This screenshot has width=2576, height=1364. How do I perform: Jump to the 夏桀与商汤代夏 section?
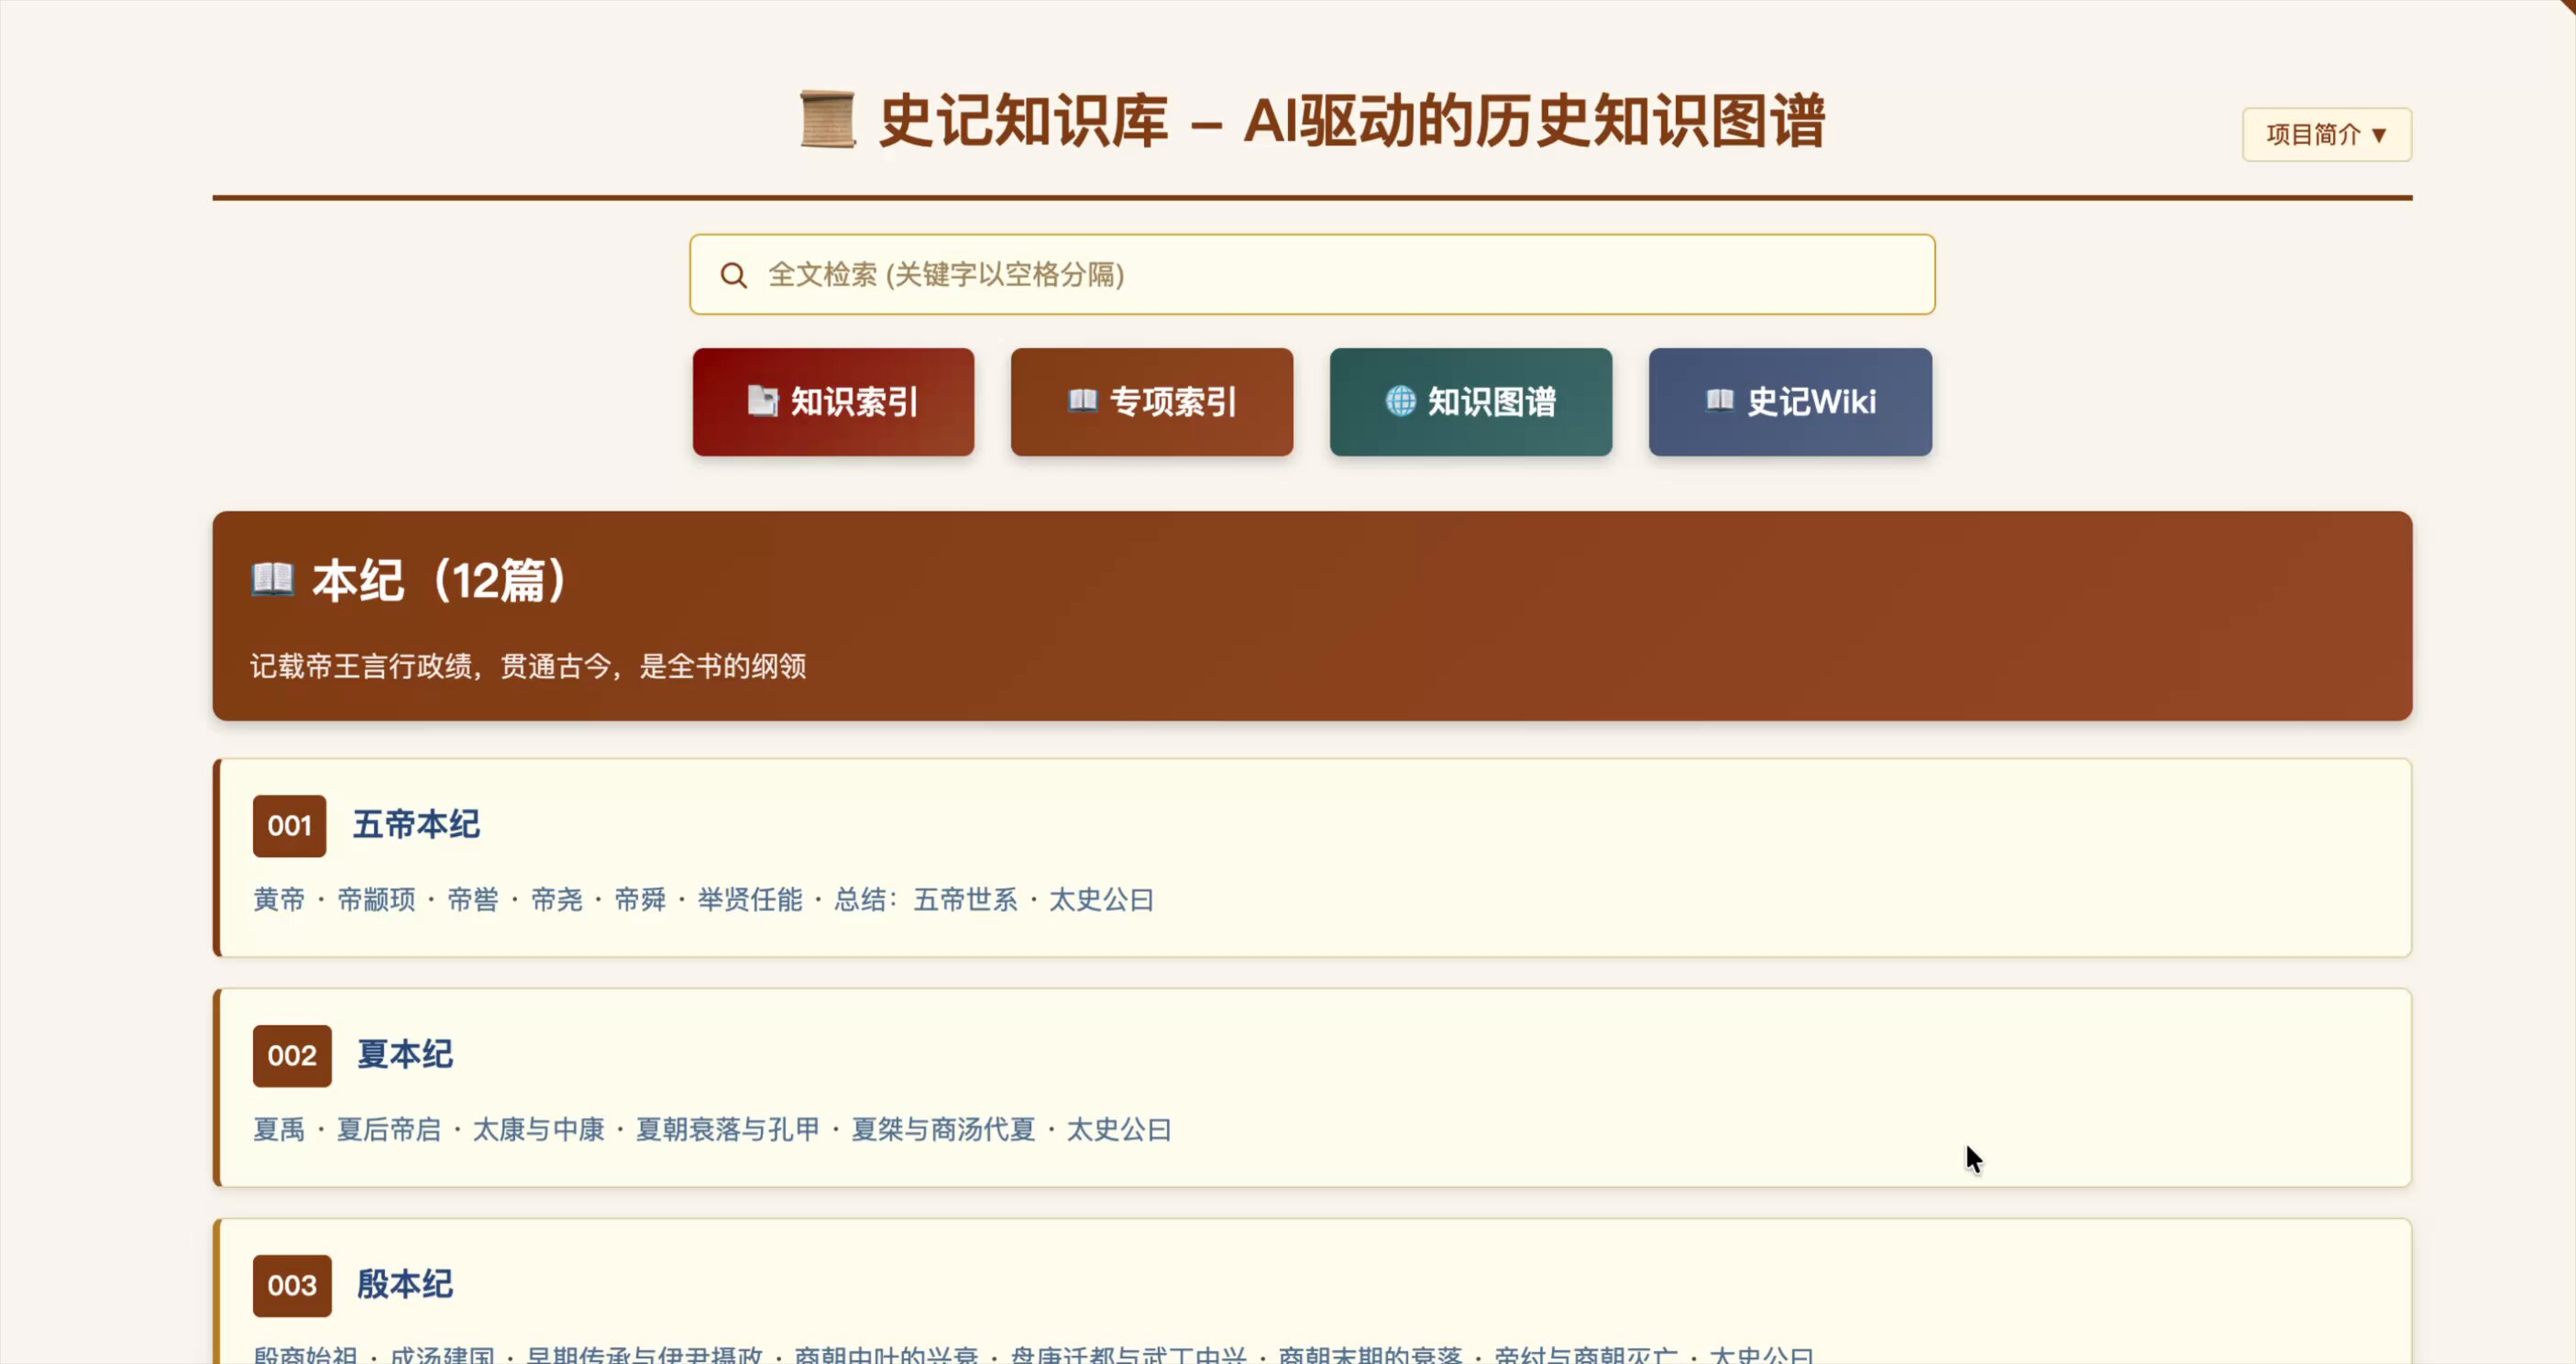click(943, 1130)
